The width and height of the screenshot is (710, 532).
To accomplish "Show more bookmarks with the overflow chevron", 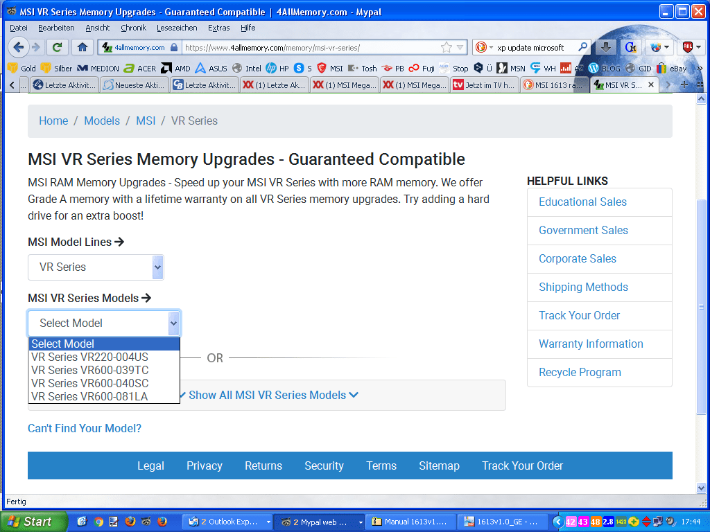I will click(x=700, y=69).
